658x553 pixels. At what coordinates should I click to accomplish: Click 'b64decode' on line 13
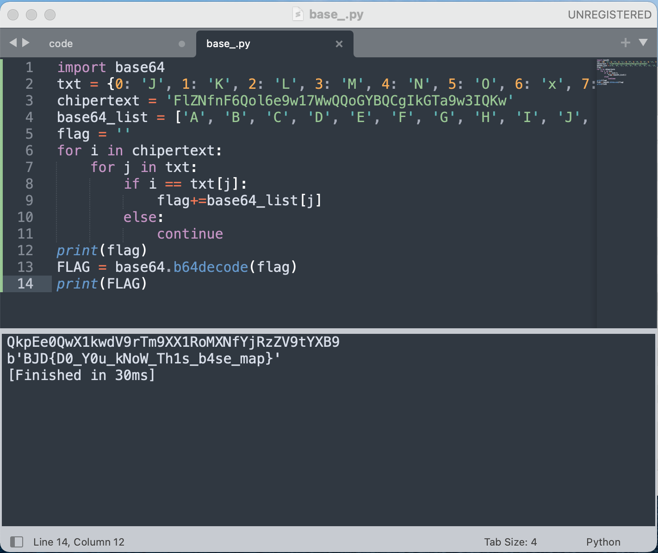point(211,267)
